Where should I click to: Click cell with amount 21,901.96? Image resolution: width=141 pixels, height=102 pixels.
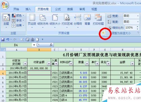122,77
